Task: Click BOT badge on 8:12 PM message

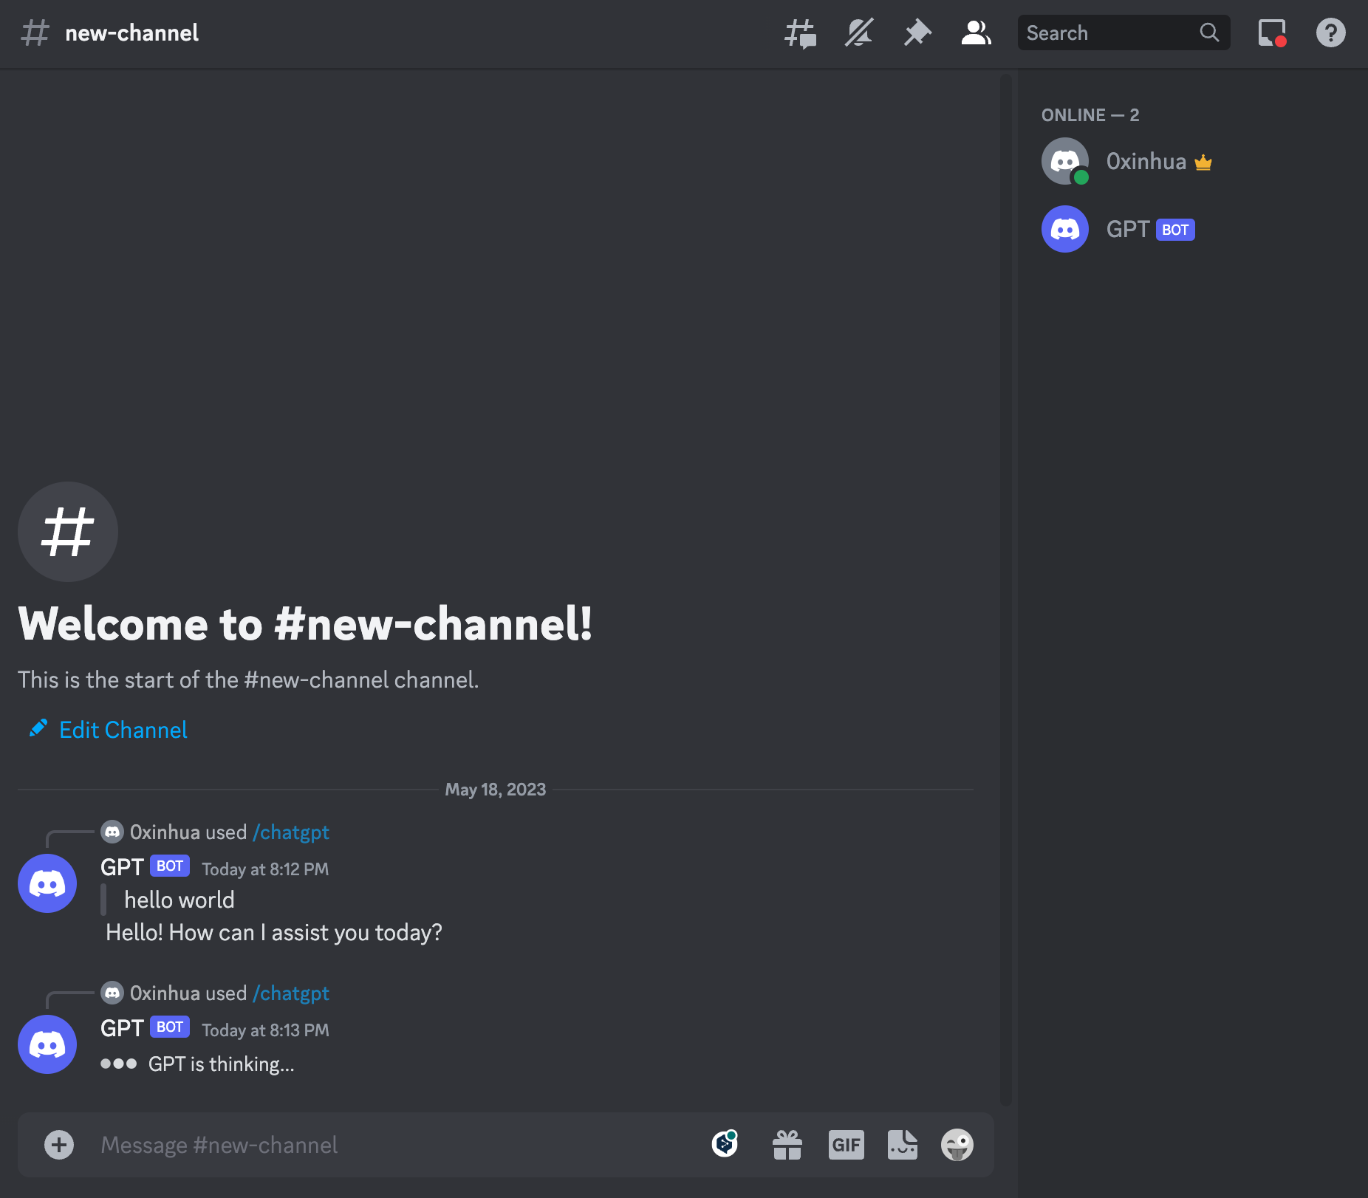Action: pos(170,866)
